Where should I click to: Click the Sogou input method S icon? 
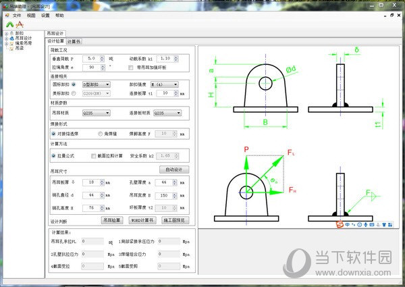click(x=340, y=224)
